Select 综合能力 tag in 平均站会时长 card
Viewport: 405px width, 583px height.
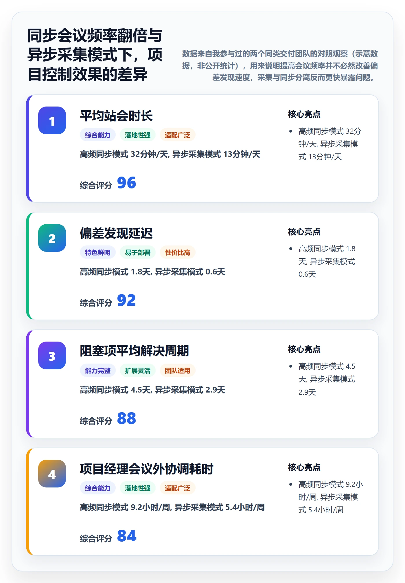[x=98, y=135]
